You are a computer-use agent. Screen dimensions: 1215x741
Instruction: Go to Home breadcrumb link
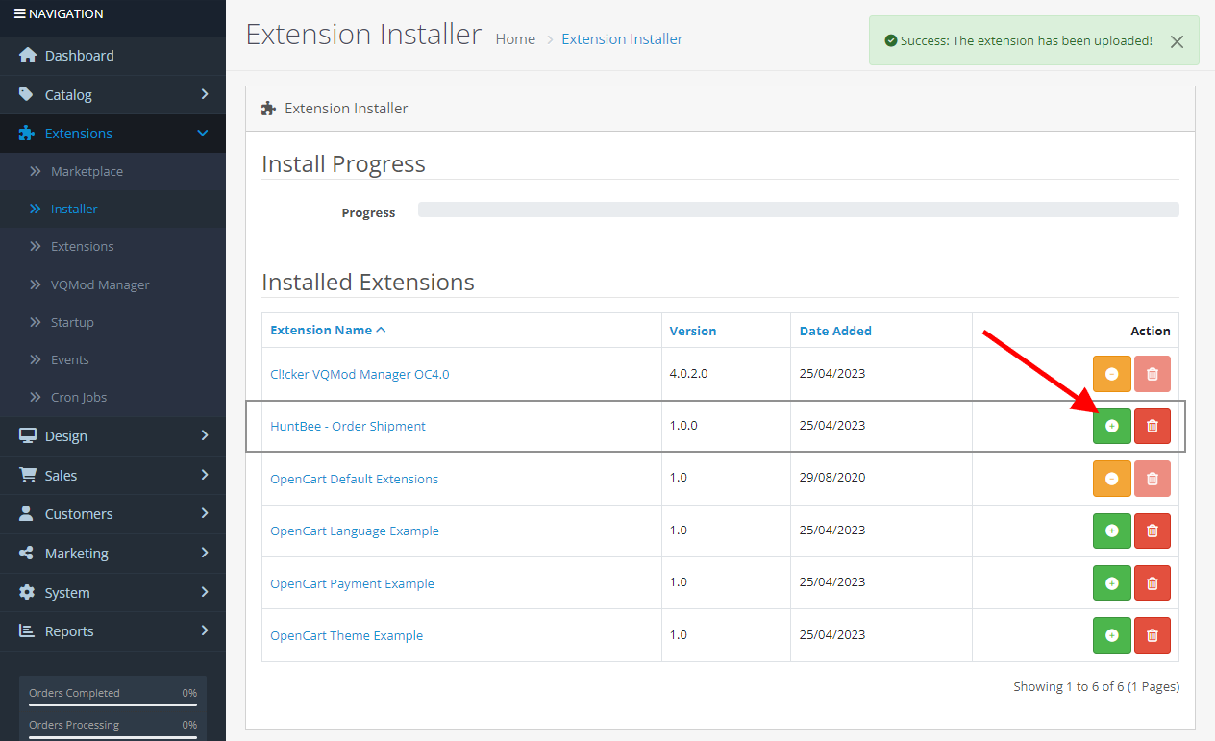click(515, 39)
